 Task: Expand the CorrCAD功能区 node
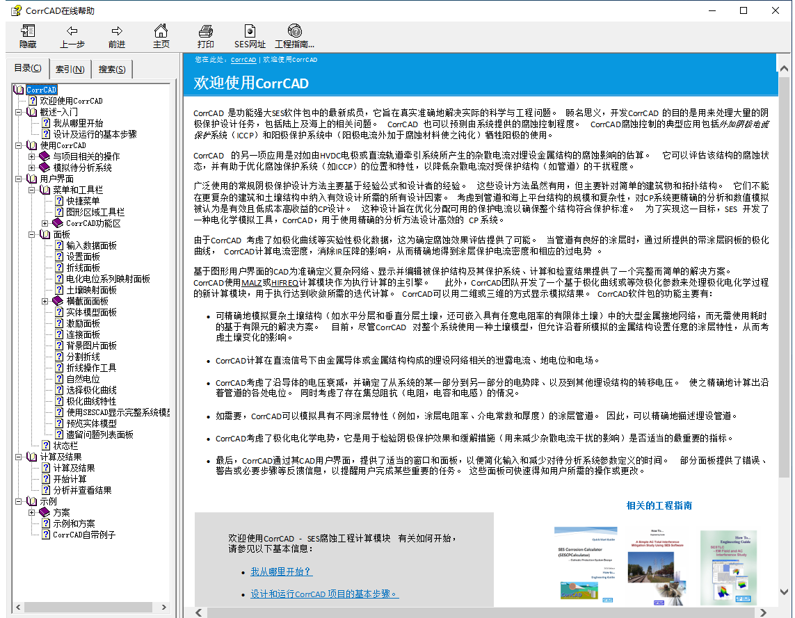pos(45,223)
